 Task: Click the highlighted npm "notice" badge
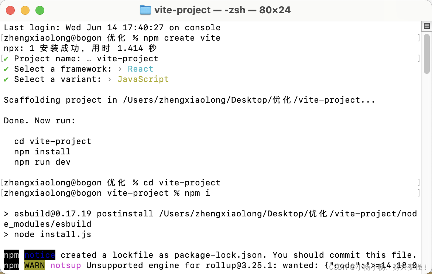[x=40, y=255]
